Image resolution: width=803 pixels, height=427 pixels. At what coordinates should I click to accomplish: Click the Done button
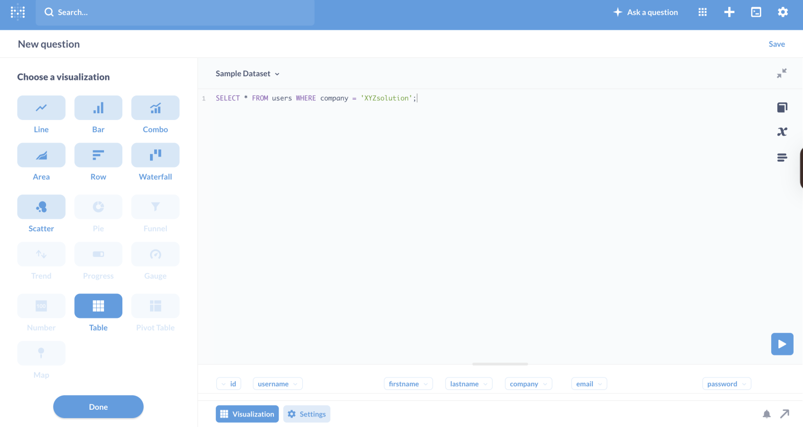pyautogui.click(x=98, y=407)
